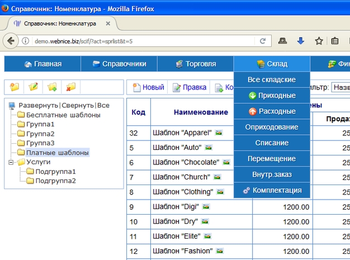Click image icon next to Шаблон "Apparel"

pyautogui.click(x=219, y=133)
